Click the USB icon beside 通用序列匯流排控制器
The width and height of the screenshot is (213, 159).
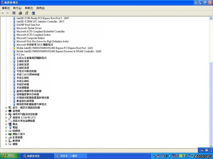(10, 114)
